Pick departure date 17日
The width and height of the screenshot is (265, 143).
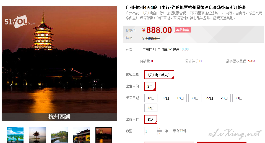(x=165, y=98)
